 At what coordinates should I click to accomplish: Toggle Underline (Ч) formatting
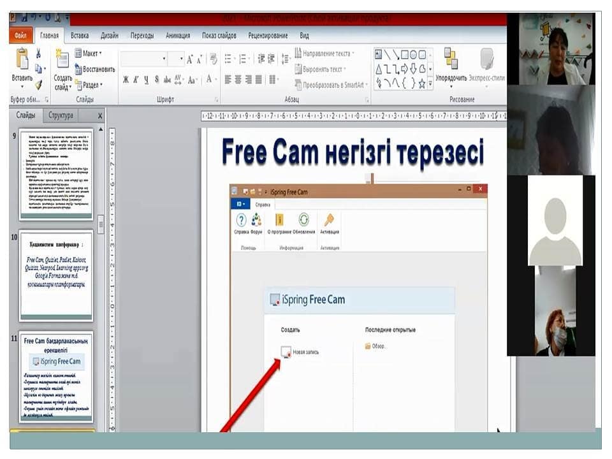[147, 80]
